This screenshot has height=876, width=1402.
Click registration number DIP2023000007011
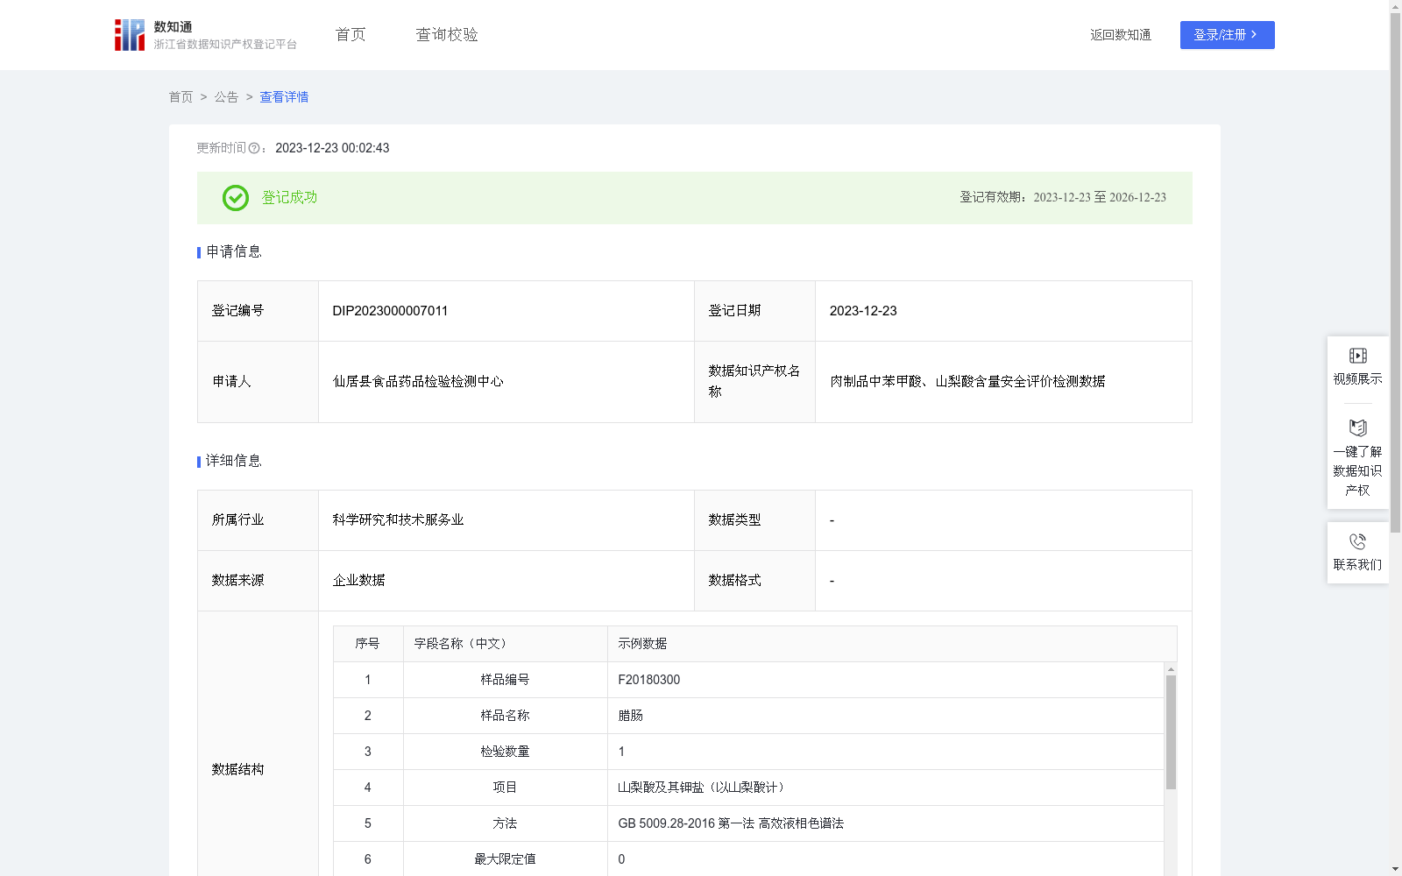coord(390,311)
